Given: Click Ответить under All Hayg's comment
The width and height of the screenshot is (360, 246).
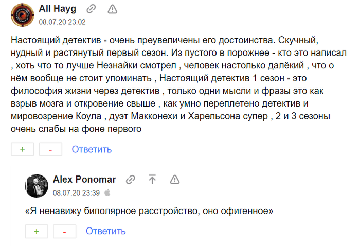Looking at the screenshot, I should click(92, 149).
